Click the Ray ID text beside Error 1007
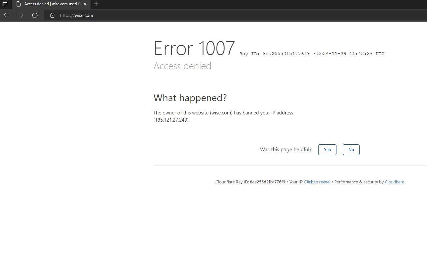This screenshot has height=265, width=427. click(275, 54)
